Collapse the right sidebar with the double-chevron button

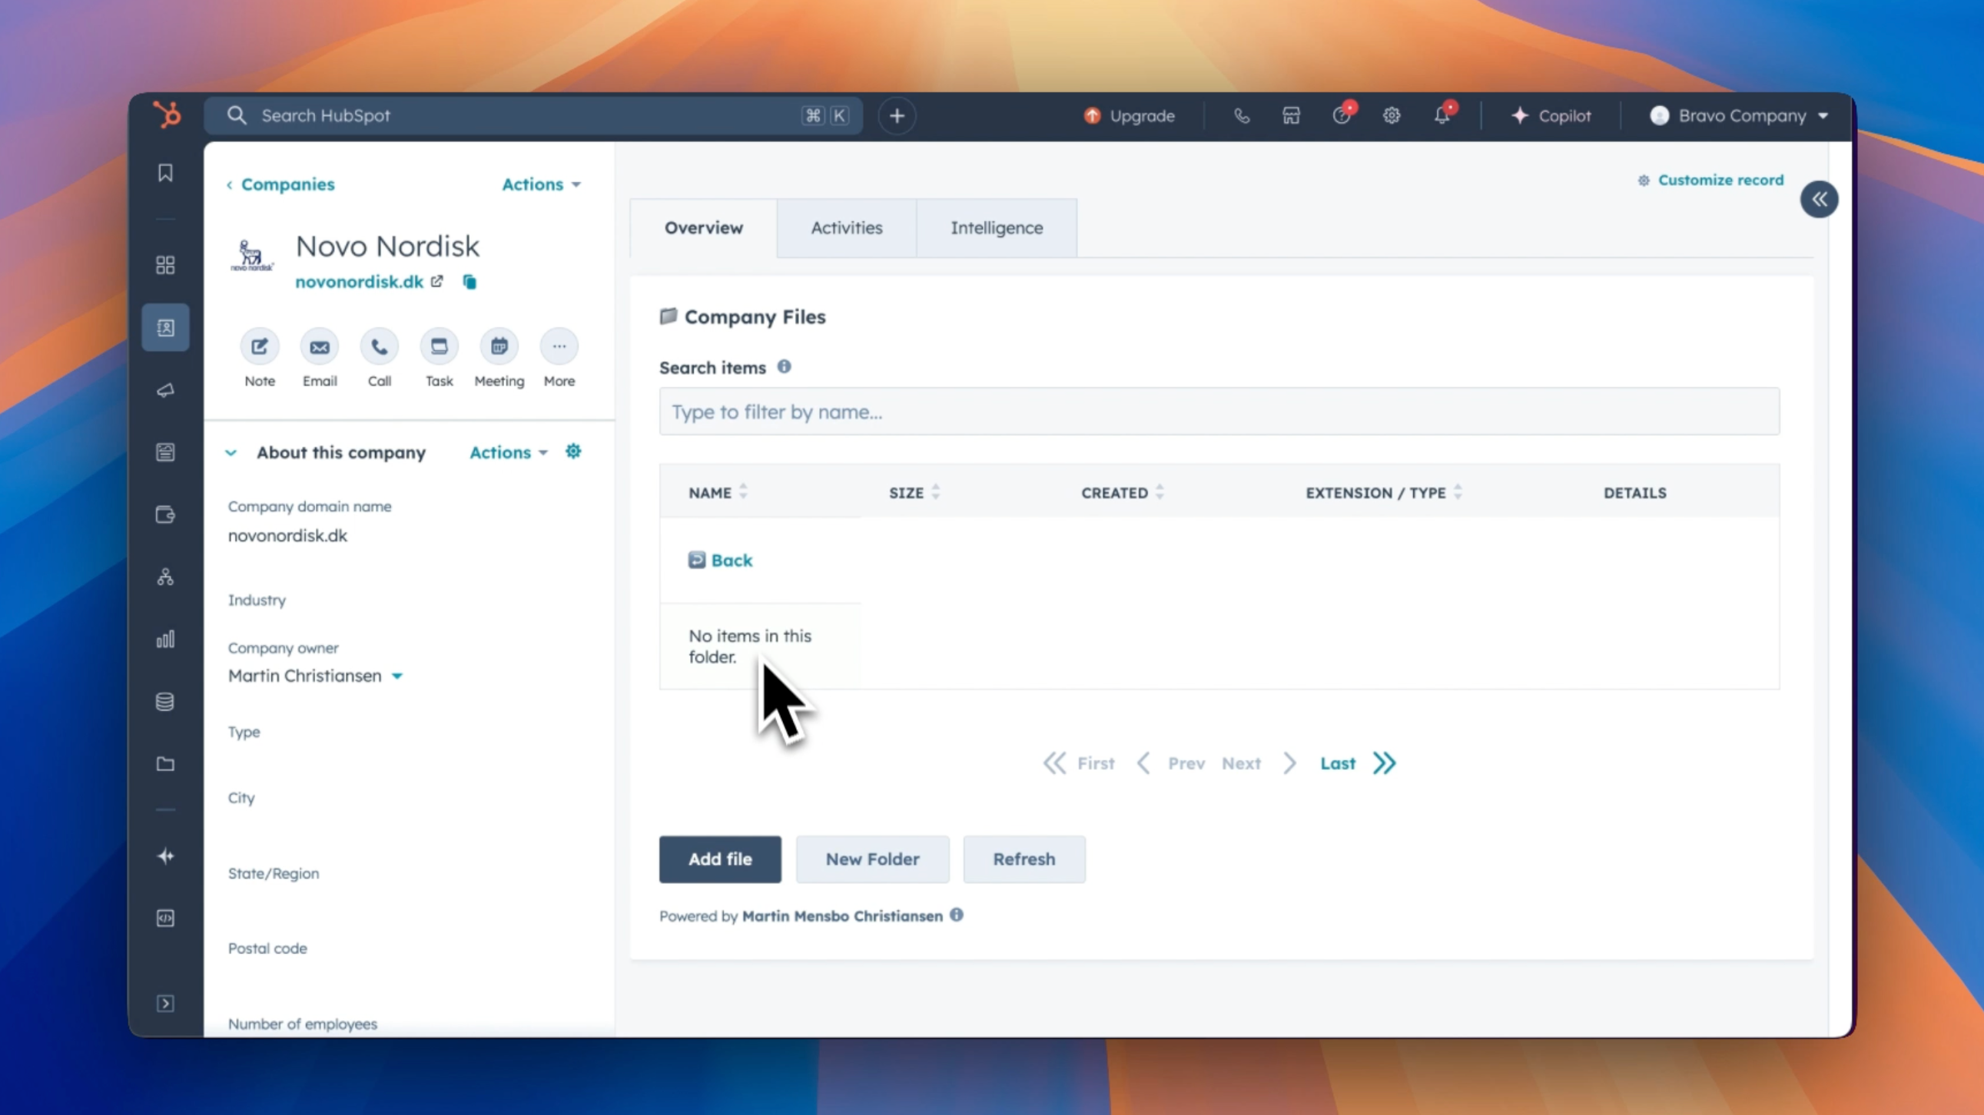click(x=1820, y=200)
